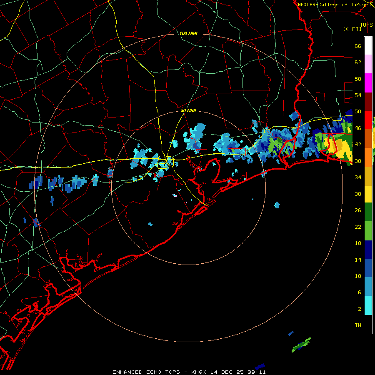375x375 pixels.
Task: Click the gold legend swatch
Action: coord(368,176)
